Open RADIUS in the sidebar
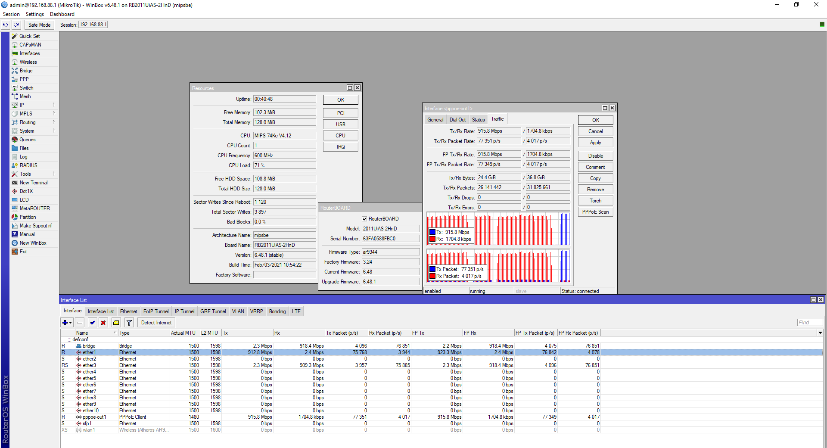The height and width of the screenshot is (448, 827). coord(28,165)
